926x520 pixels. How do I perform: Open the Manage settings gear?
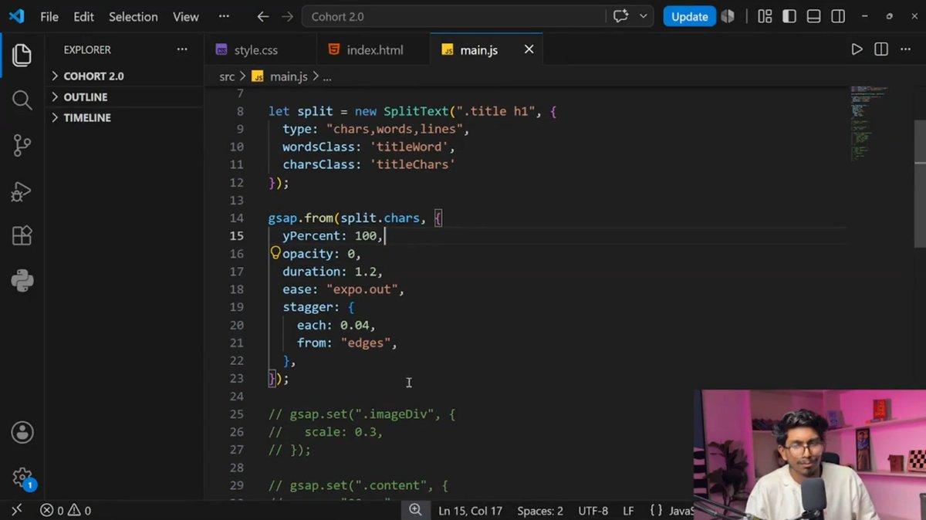click(x=22, y=478)
